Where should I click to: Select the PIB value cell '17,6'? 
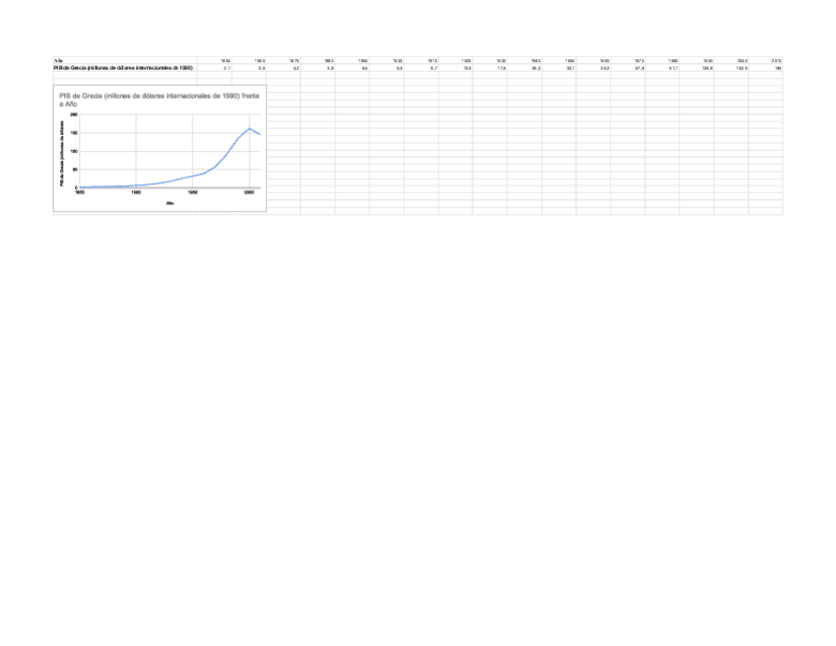pyautogui.click(x=490, y=68)
